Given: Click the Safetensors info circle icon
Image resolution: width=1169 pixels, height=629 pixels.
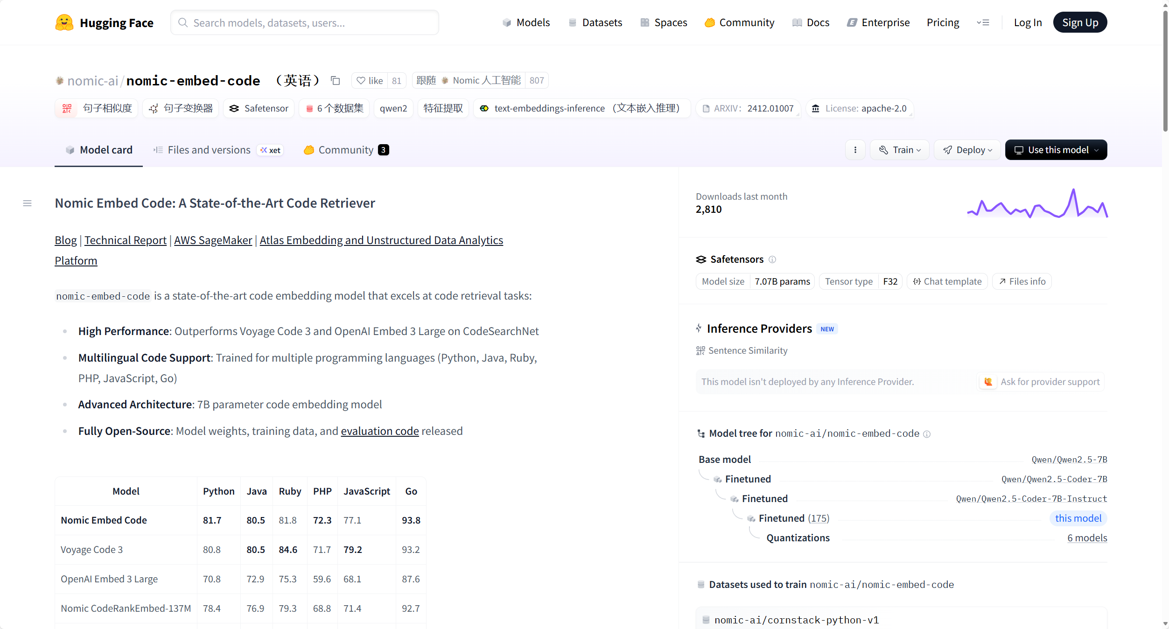Looking at the screenshot, I should click(772, 259).
